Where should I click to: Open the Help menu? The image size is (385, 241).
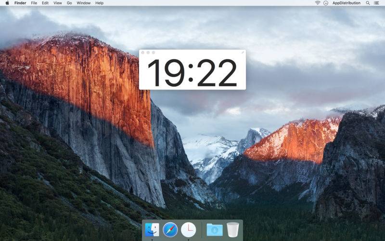click(x=100, y=3)
